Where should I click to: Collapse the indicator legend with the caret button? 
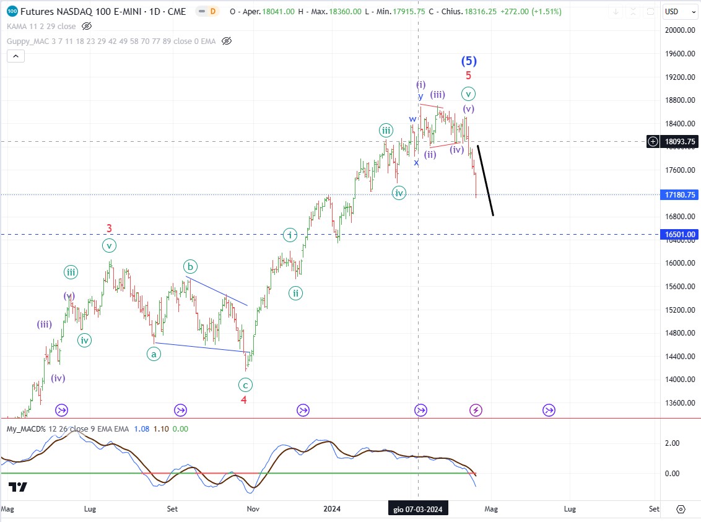tap(15, 56)
